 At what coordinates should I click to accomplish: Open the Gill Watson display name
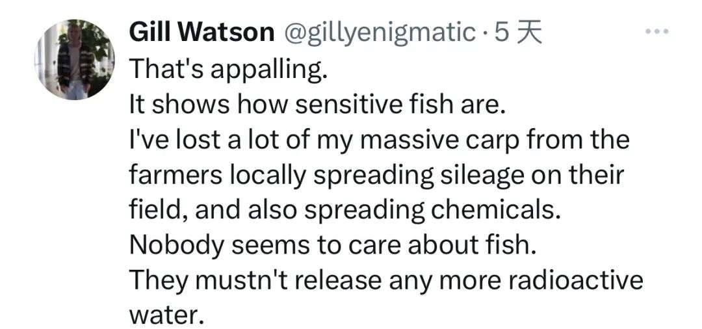201,33
